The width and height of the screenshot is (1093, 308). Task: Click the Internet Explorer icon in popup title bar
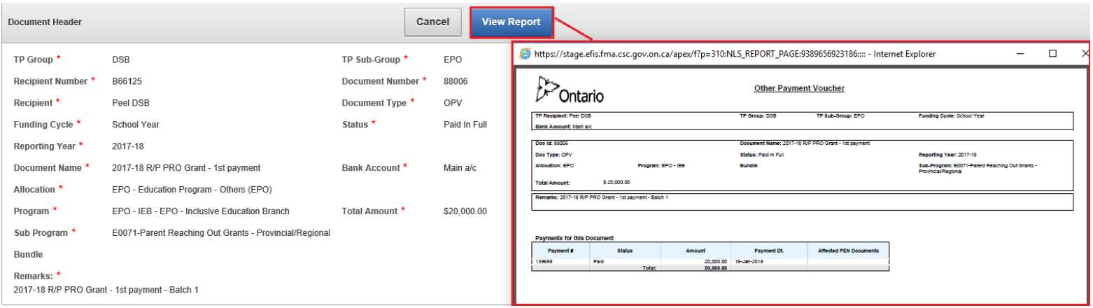click(524, 53)
